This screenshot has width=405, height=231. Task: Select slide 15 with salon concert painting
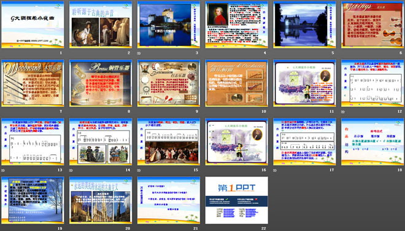click(x=169, y=142)
